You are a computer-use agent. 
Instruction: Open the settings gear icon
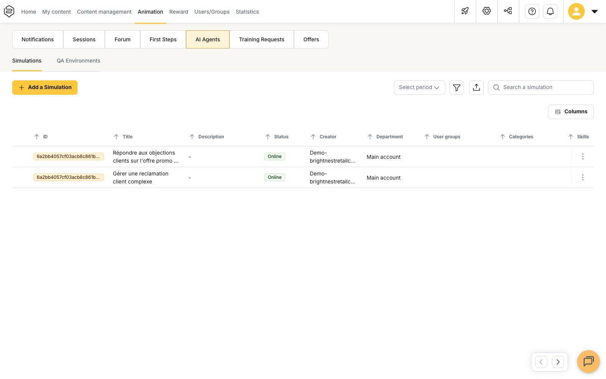point(487,11)
